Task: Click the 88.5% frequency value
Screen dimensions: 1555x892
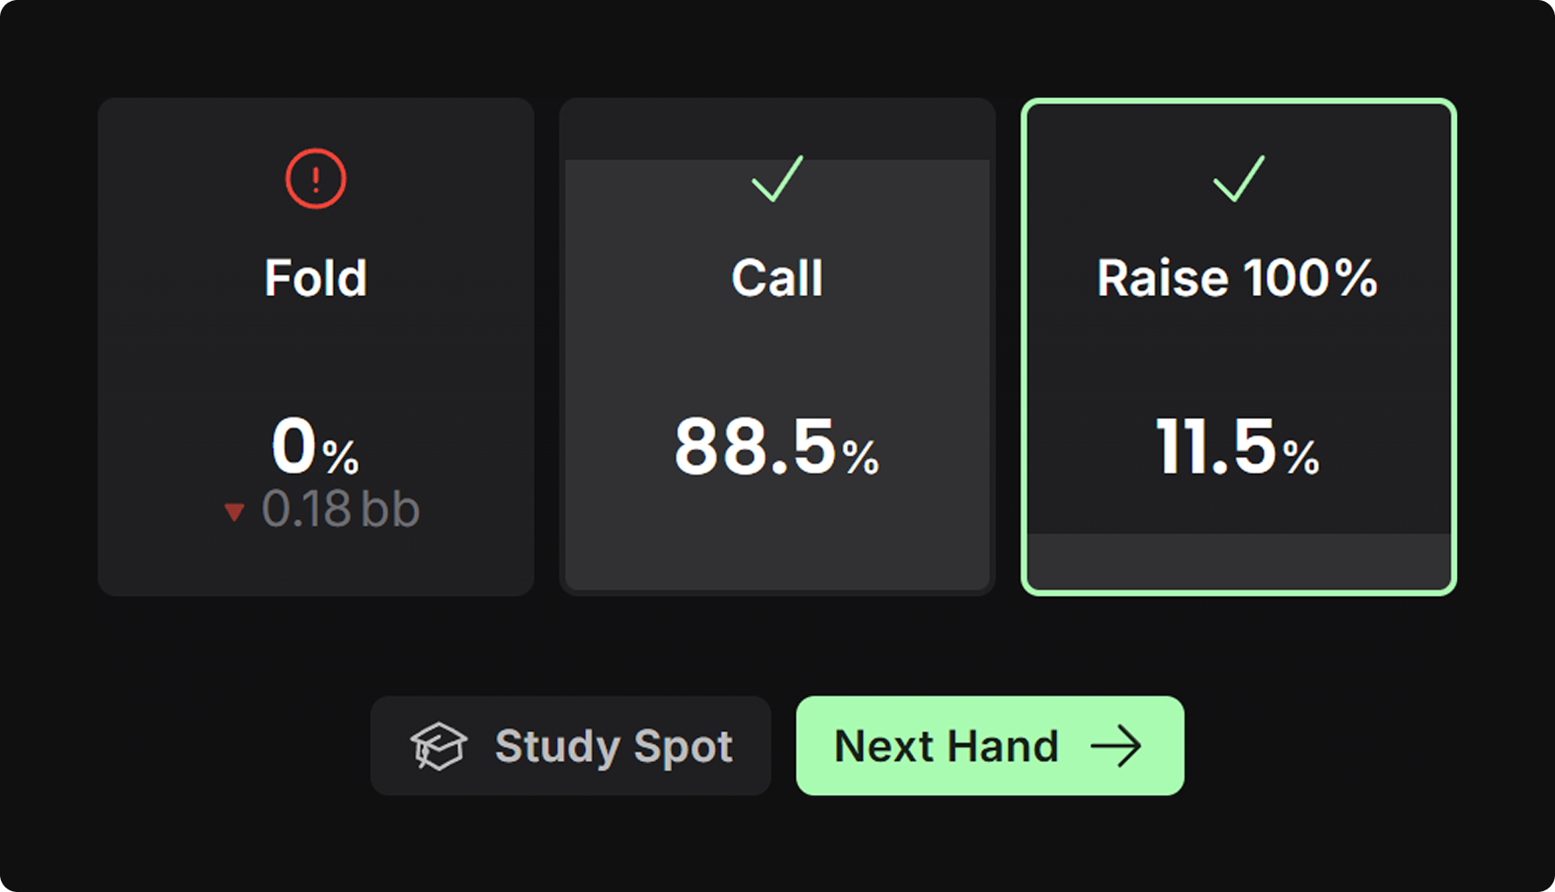Action: click(777, 447)
